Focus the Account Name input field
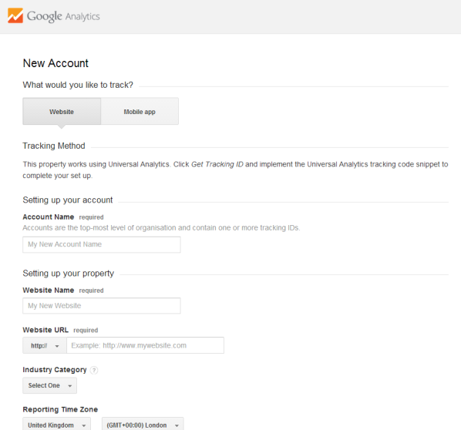 coord(102,244)
